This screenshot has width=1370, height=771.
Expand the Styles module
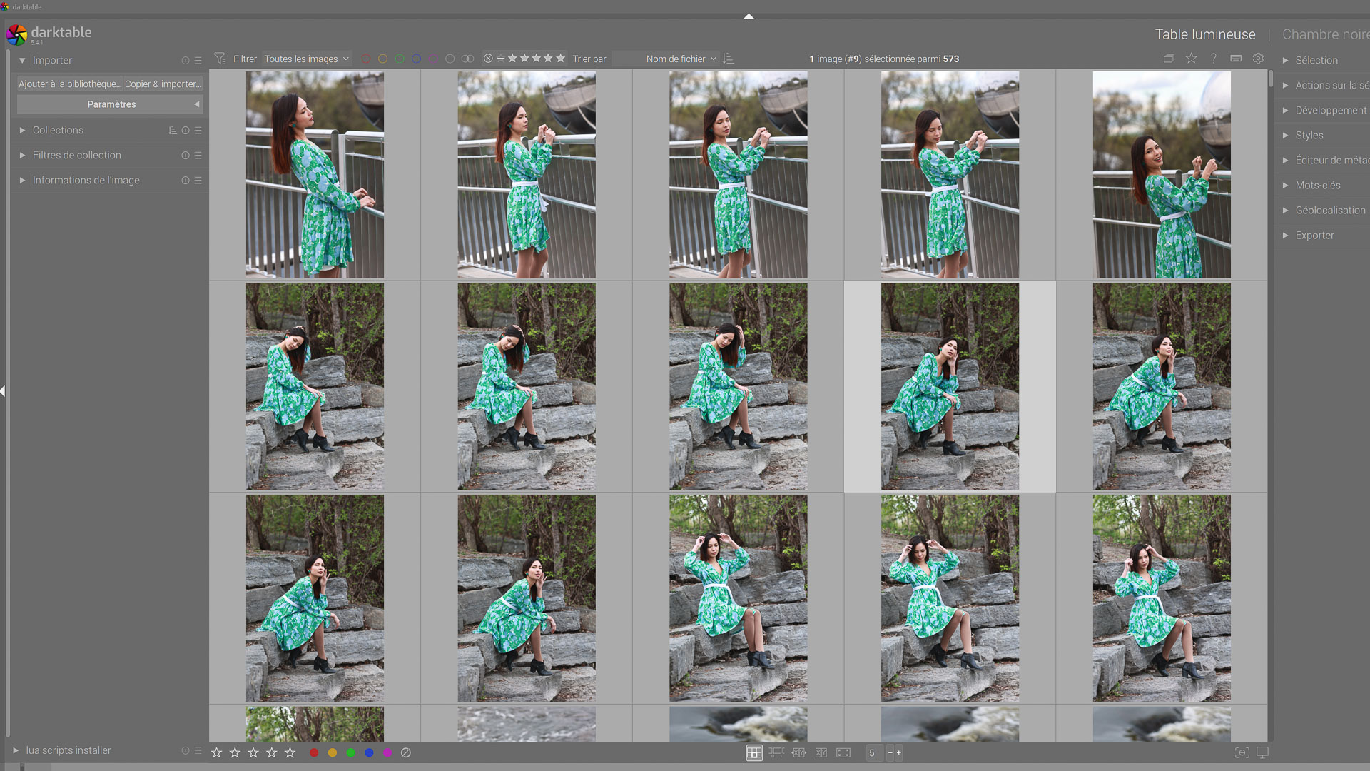click(1285, 136)
